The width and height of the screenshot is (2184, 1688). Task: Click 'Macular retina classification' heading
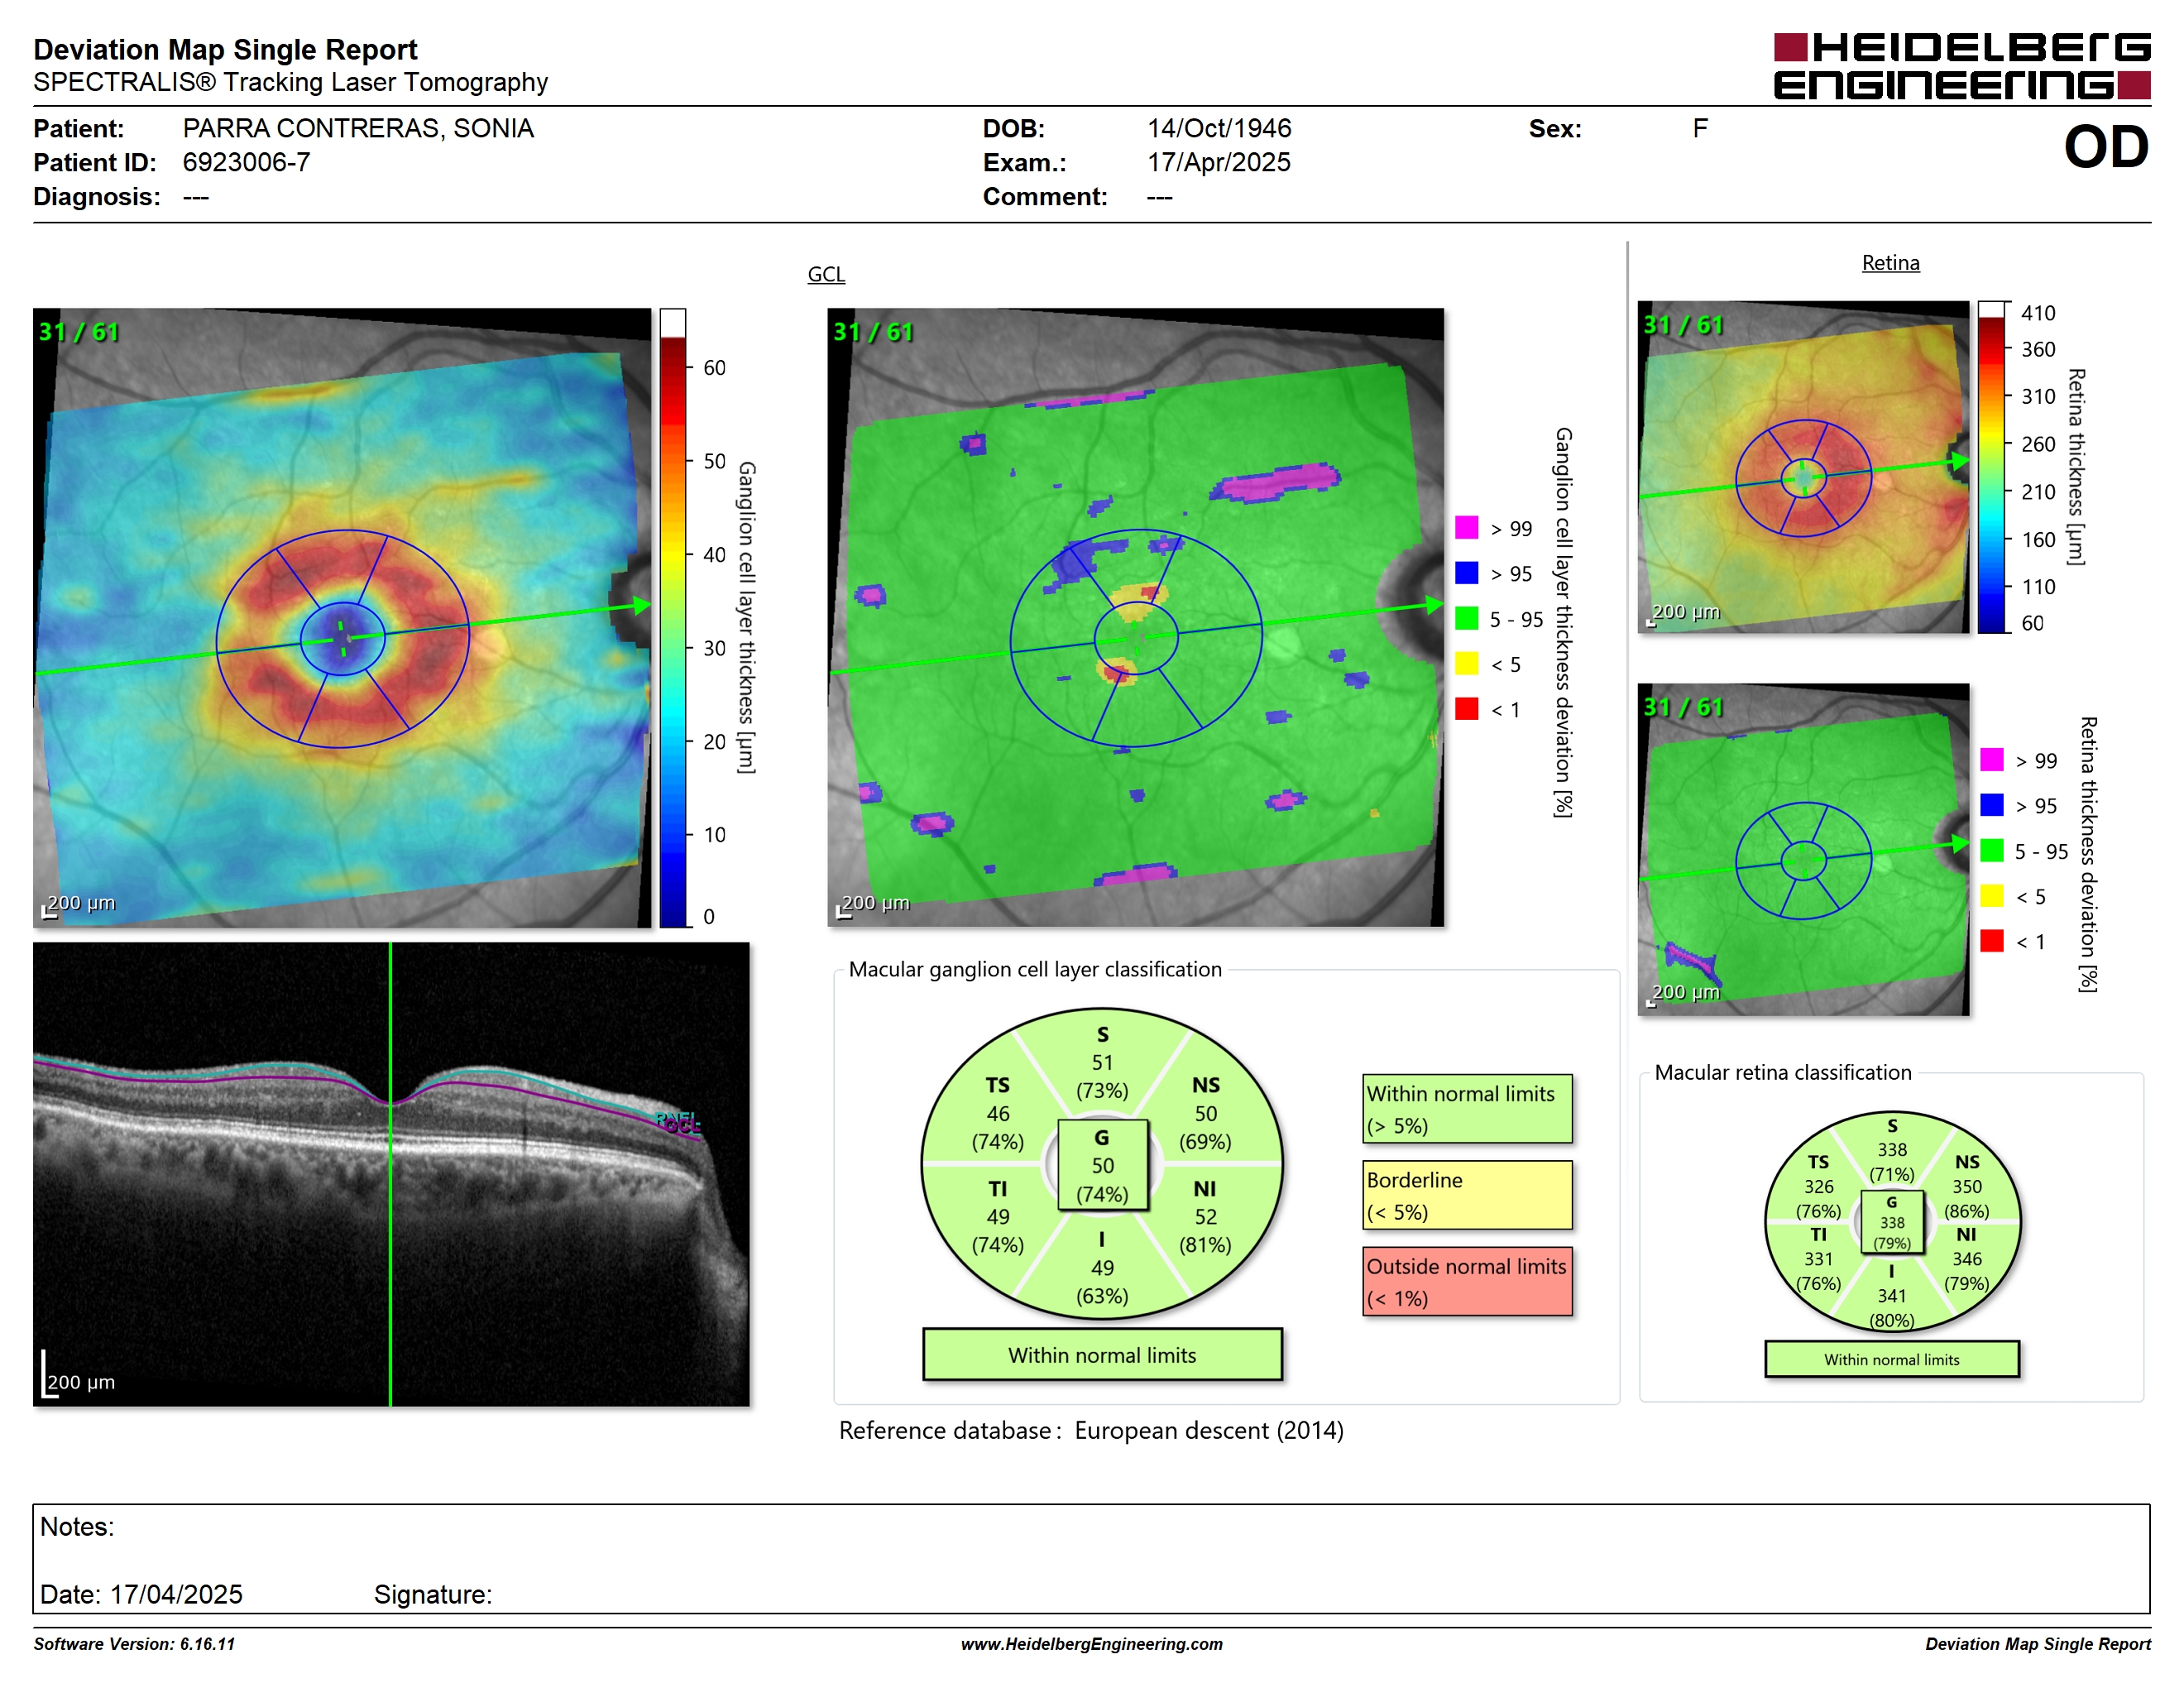click(1782, 1072)
